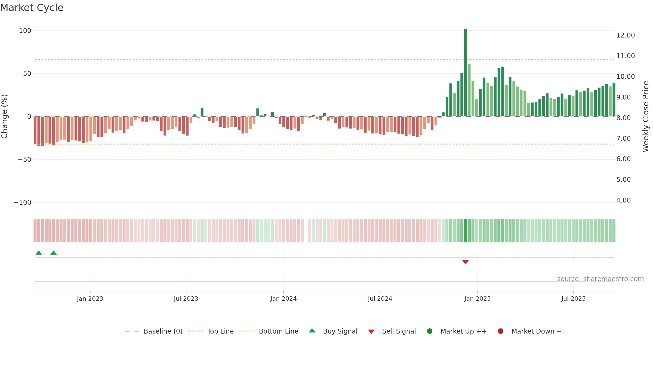Screen dimensions: 653x367
Task: Click the Jul 2023 x-axis label
Action: coord(186,299)
